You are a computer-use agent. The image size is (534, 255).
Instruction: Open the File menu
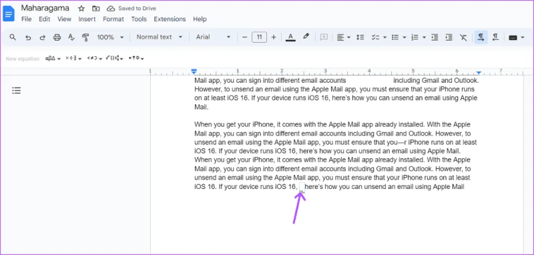(26, 19)
